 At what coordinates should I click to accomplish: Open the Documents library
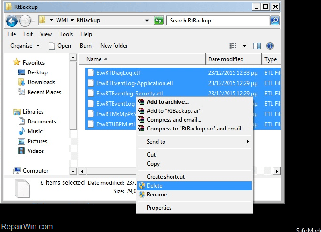tap(37, 122)
